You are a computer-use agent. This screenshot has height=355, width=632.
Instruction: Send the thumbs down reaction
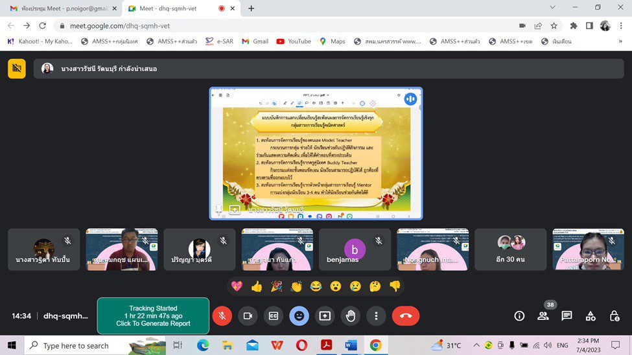pyautogui.click(x=395, y=286)
